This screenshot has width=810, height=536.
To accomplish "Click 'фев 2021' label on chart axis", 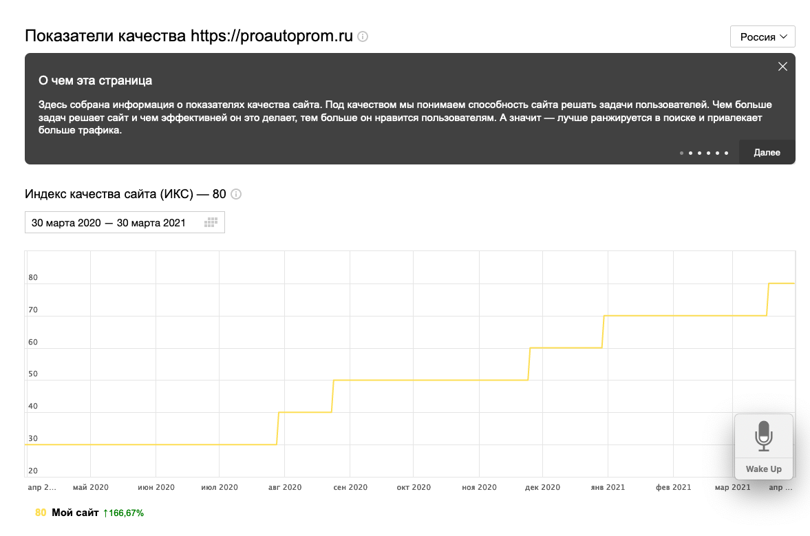I will (x=673, y=487).
